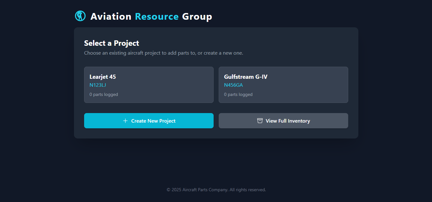
Task: Click the "Select a Project" heading
Action: pyautogui.click(x=111, y=43)
